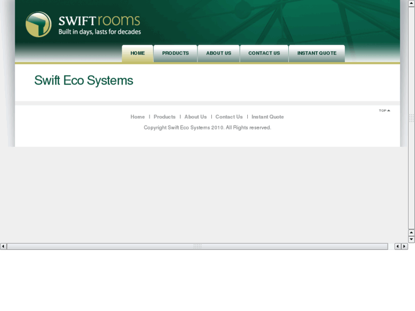Image resolution: width=415 pixels, height=311 pixels.
Task: Go to the ABOUT US tab
Action: click(219, 54)
